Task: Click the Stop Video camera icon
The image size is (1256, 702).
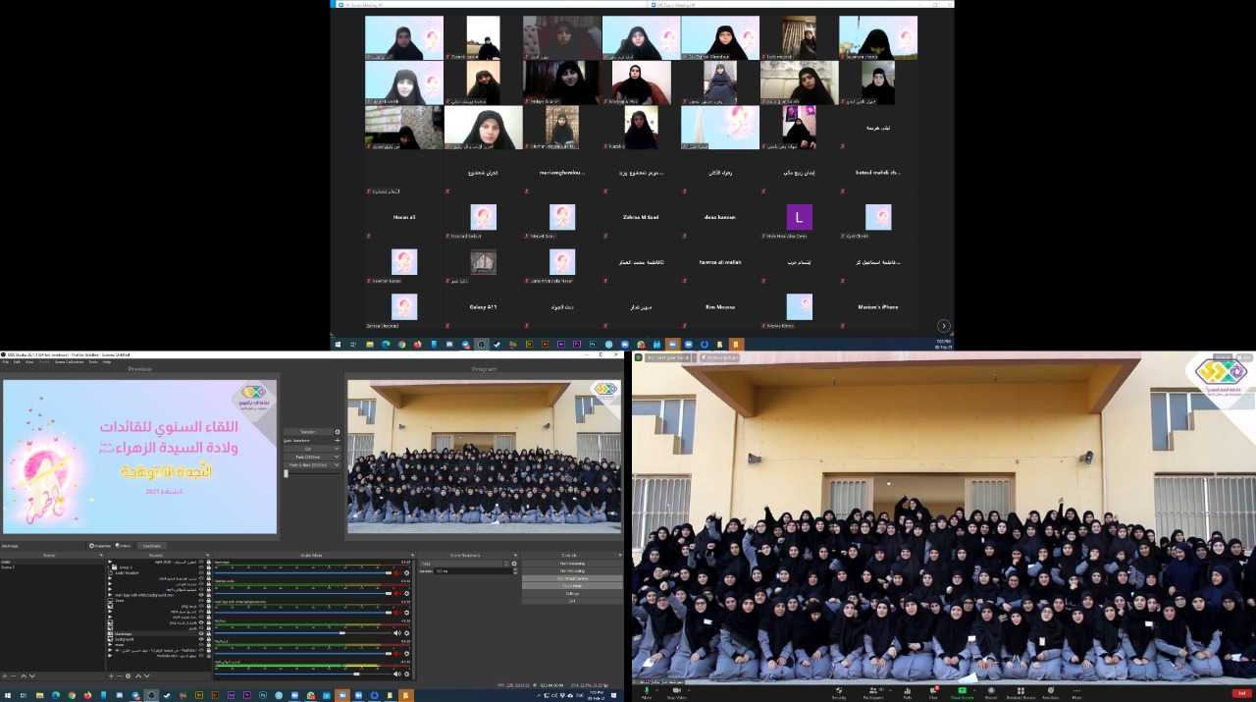Action: point(676,689)
